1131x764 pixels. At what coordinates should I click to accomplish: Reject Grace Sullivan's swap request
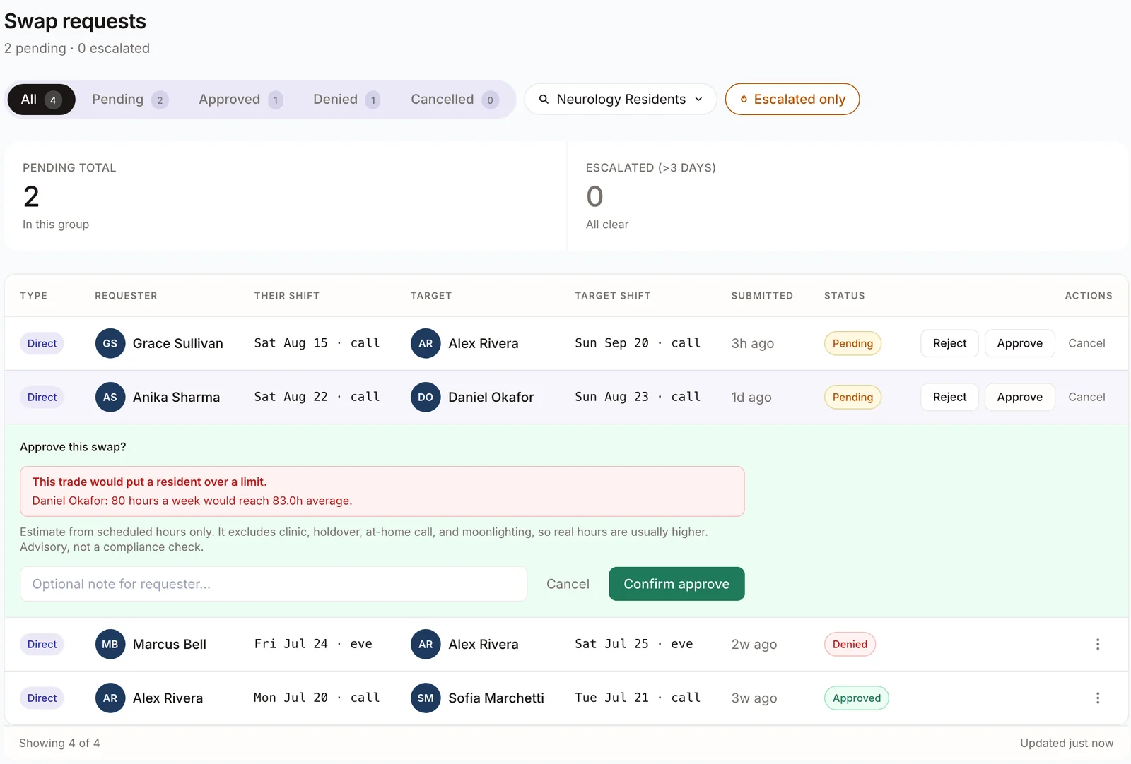tap(949, 343)
